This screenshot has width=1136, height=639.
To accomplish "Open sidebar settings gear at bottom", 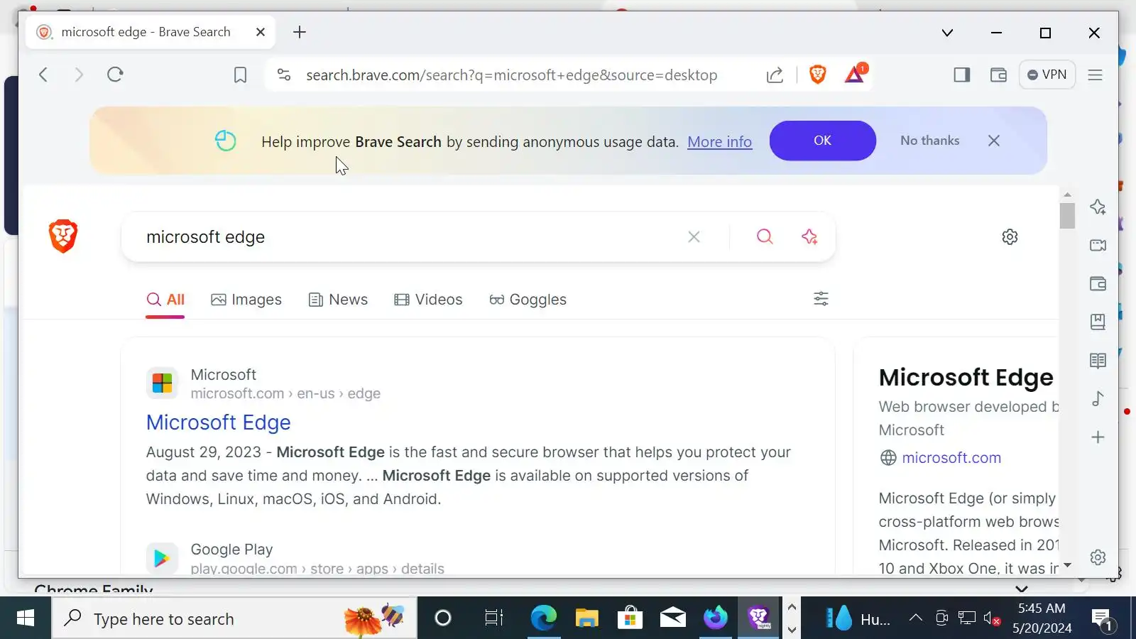I will 1098,557.
